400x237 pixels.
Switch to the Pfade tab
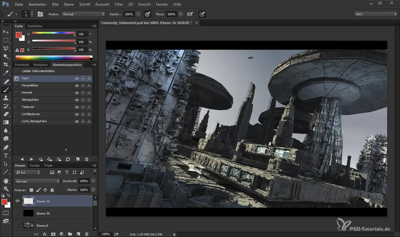click(48, 166)
